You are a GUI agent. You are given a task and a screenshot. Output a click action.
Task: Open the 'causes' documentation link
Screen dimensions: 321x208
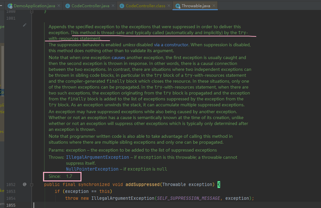[x=118, y=58]
